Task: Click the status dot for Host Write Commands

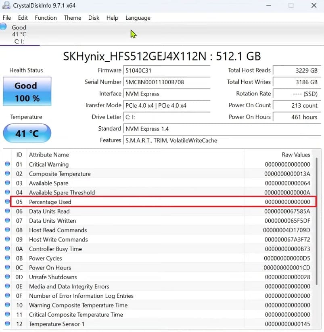Action: pyautogui.click(x=7, y=239)
